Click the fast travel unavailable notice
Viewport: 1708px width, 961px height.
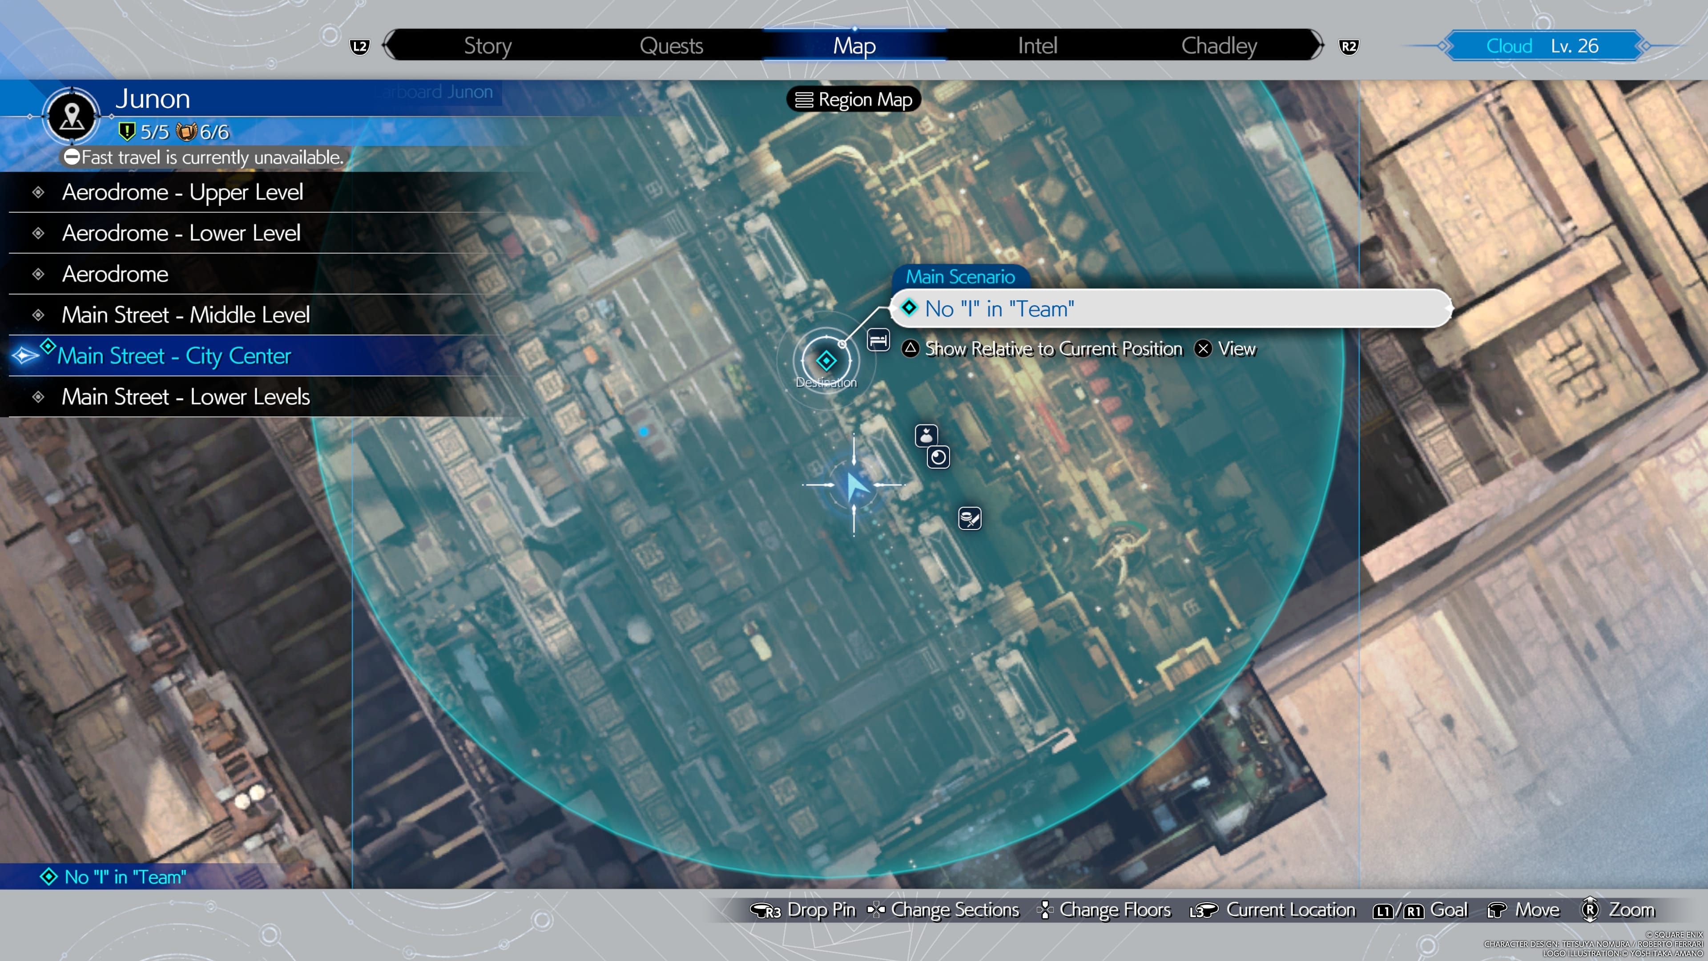pos(204,157)
